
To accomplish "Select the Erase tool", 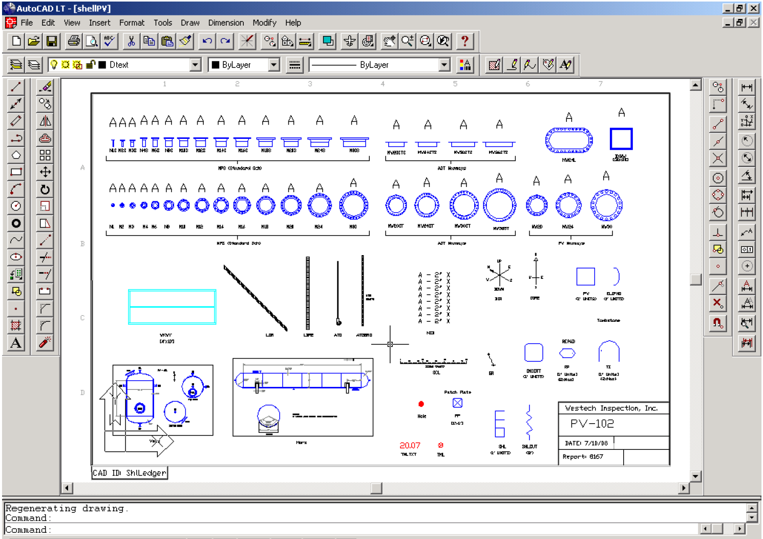I will 45,87.
